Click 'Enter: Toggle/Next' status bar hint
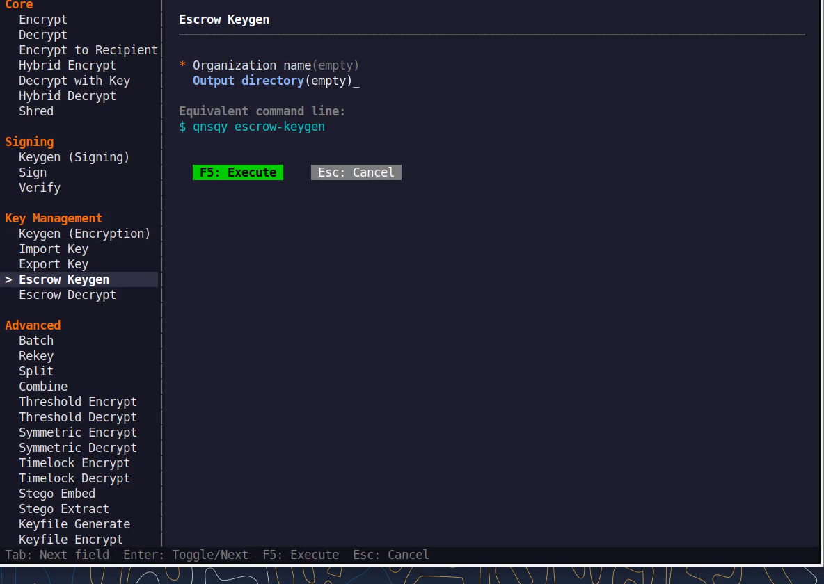The height and width of the screenshot is (584, 824). 186,555
